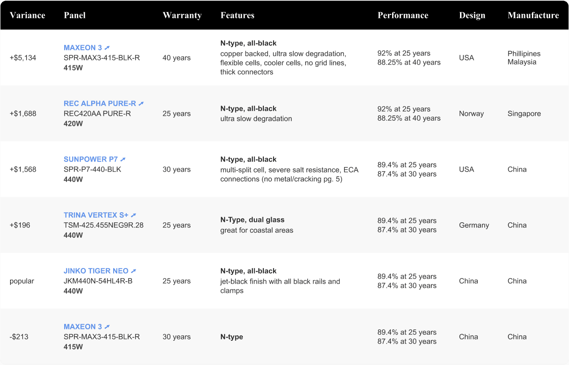Click the arrow icon beside REC ALPHA PURE-R
Image resolution: width=569 pixels, height=365 pixels.
[141, 104]
